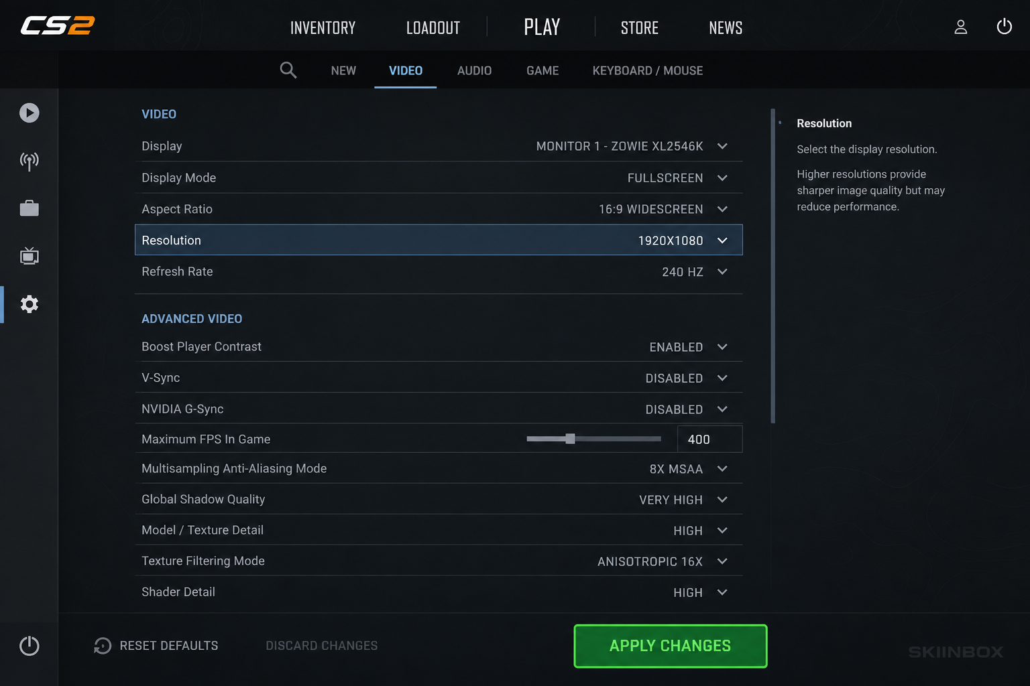
Task: Open the sidebar broadcast antenna icon
Action: point(29,161)
